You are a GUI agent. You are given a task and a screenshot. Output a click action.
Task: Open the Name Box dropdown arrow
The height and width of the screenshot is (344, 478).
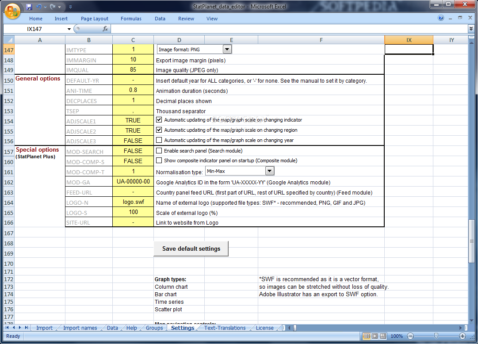click(69, 29)
